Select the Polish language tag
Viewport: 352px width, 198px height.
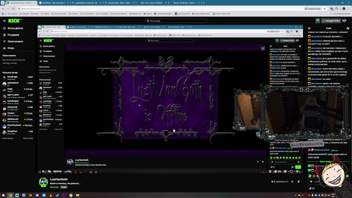tap(64, 187)
